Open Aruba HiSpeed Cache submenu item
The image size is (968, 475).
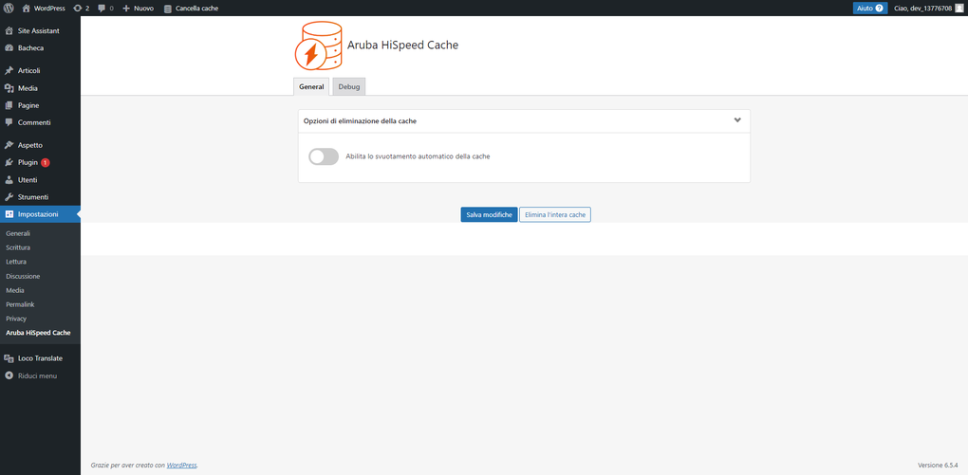38,333
